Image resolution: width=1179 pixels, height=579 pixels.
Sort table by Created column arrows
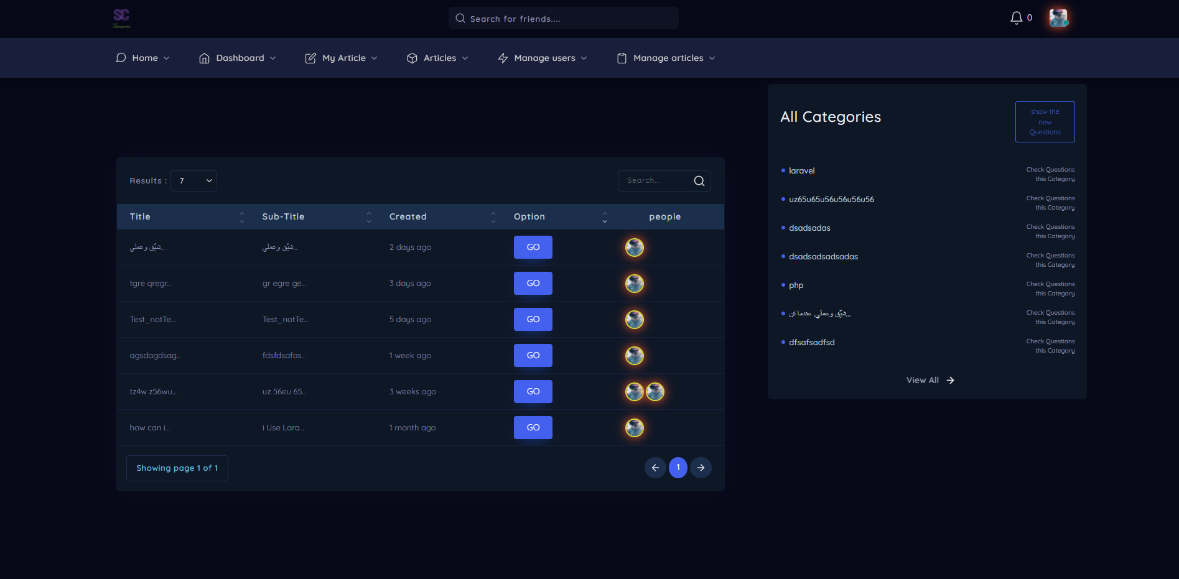(493, 217)
